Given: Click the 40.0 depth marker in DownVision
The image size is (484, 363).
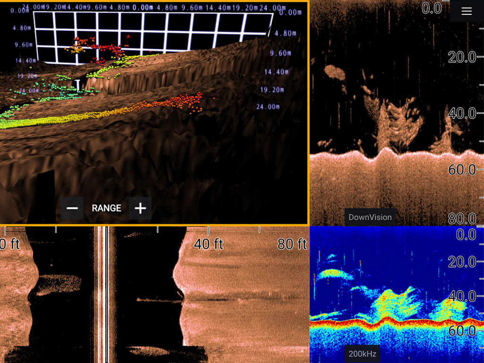Looking at the screenshot, I should [x=462, y=113].
